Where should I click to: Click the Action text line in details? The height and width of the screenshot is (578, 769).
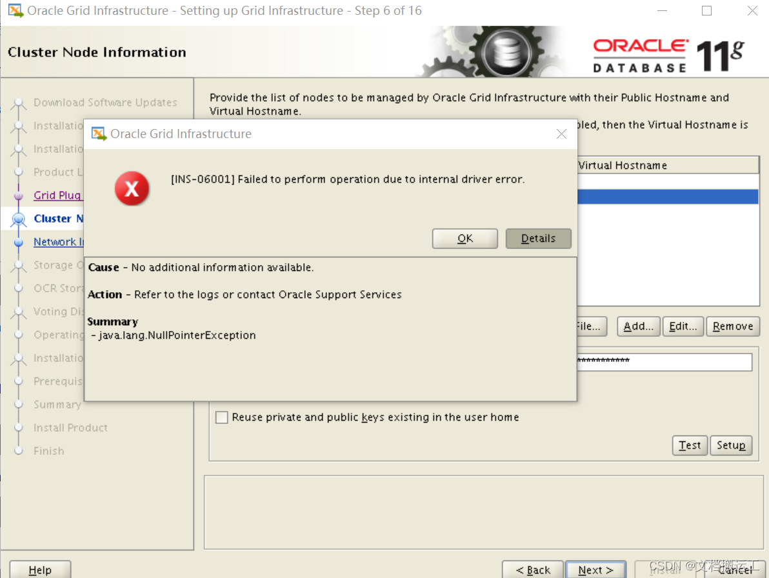pyautogui.click(x=245, y=294)
